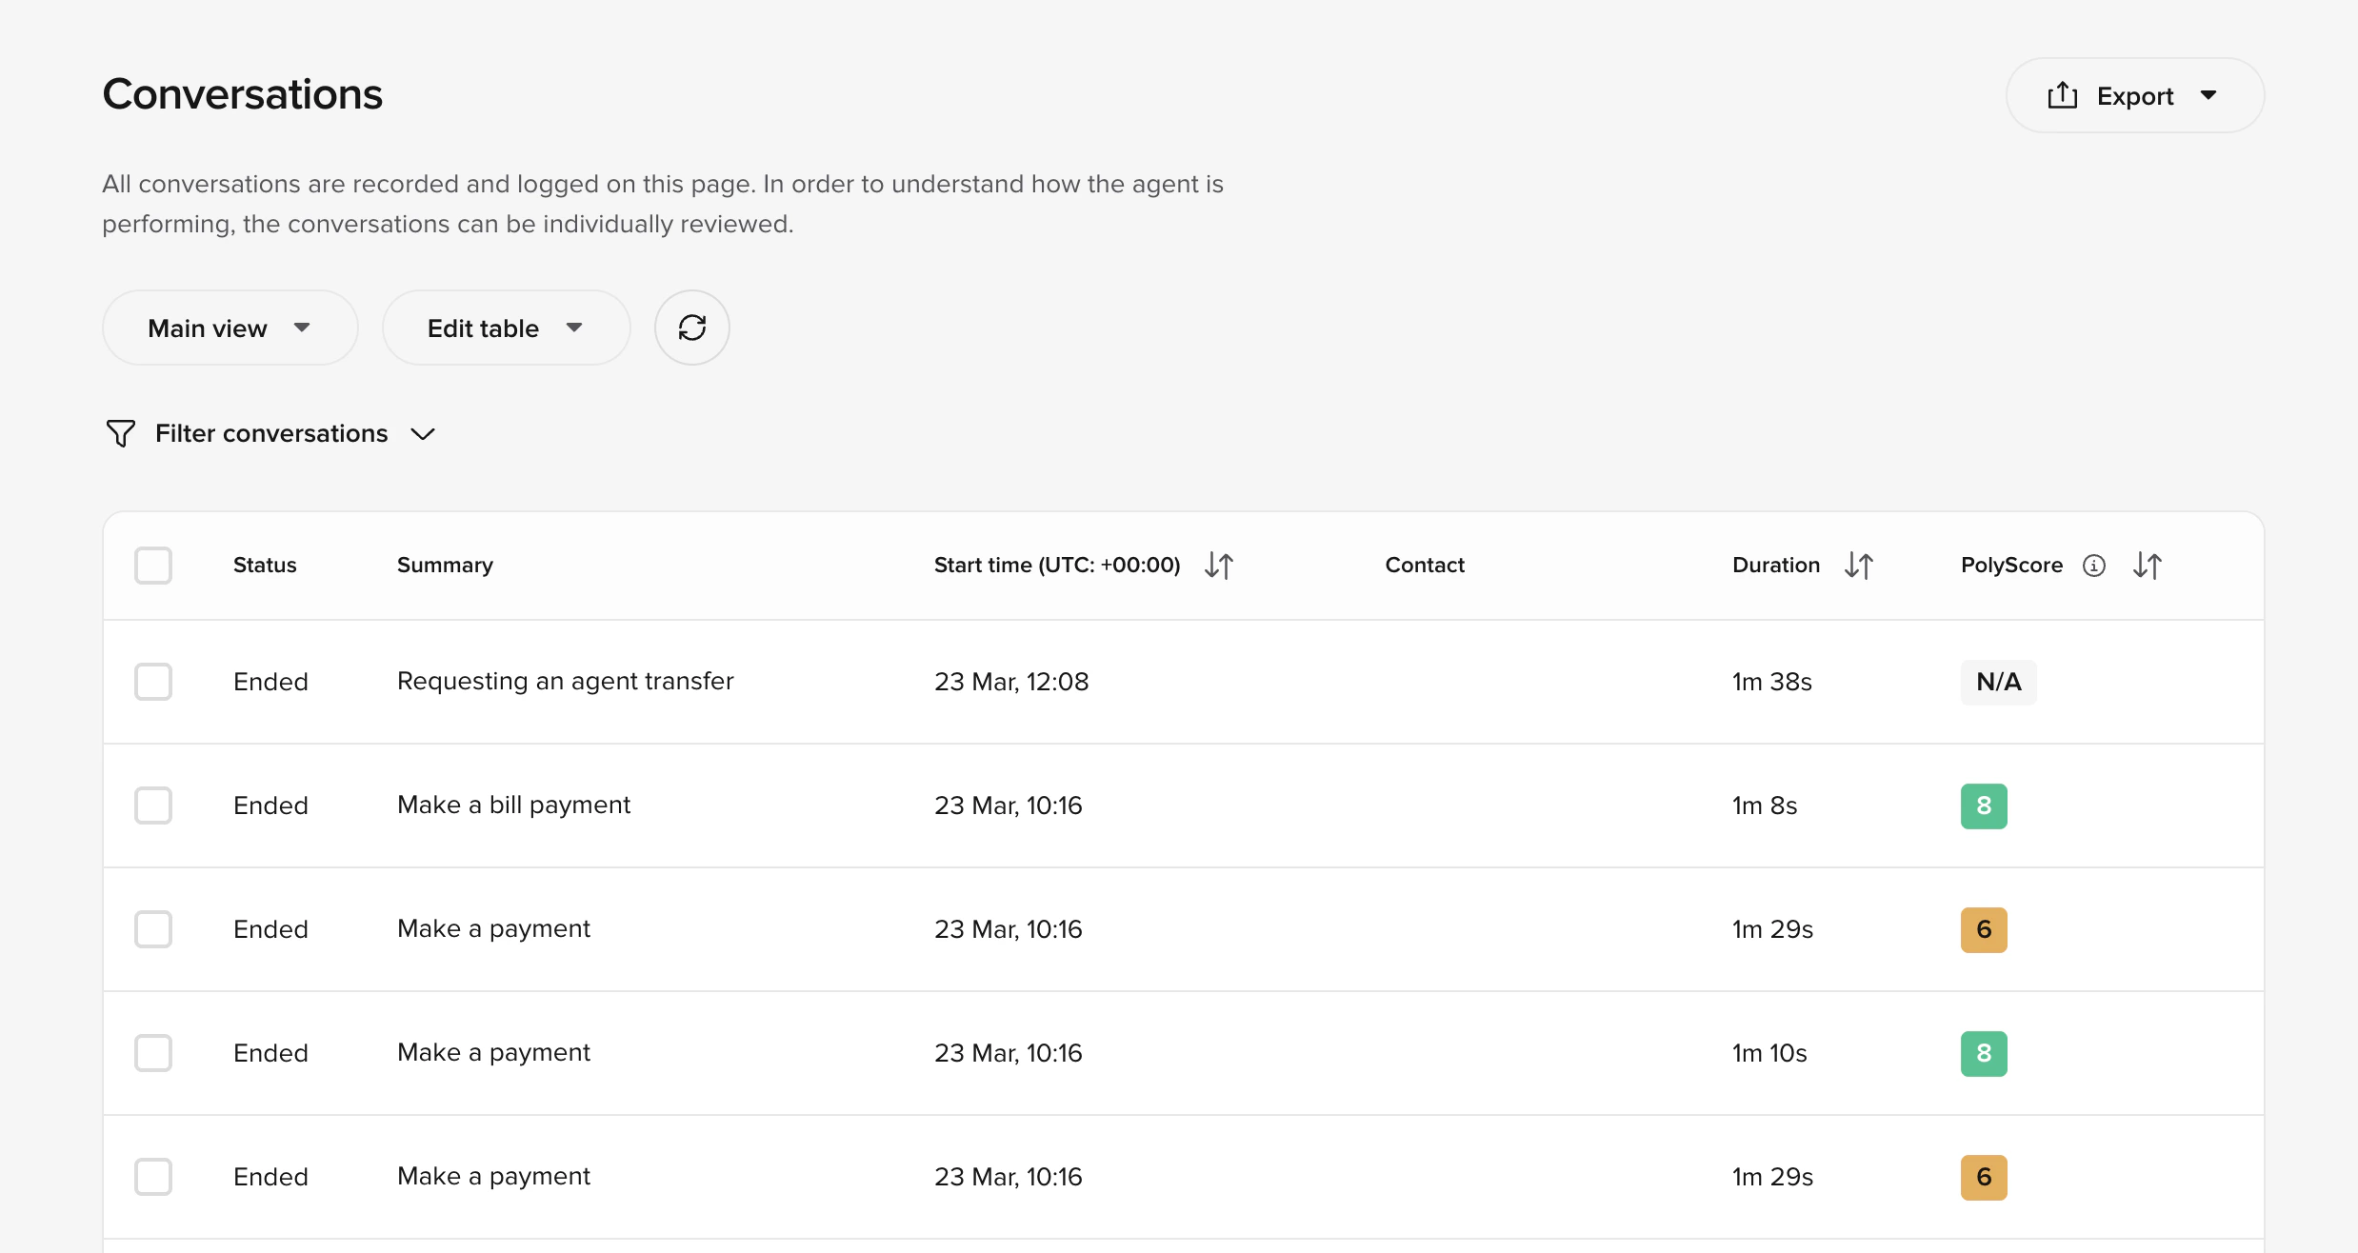
Task: Click the Contact column header
Action: (x=1424, y=566)
